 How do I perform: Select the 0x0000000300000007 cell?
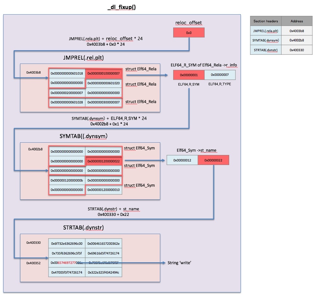104,103
